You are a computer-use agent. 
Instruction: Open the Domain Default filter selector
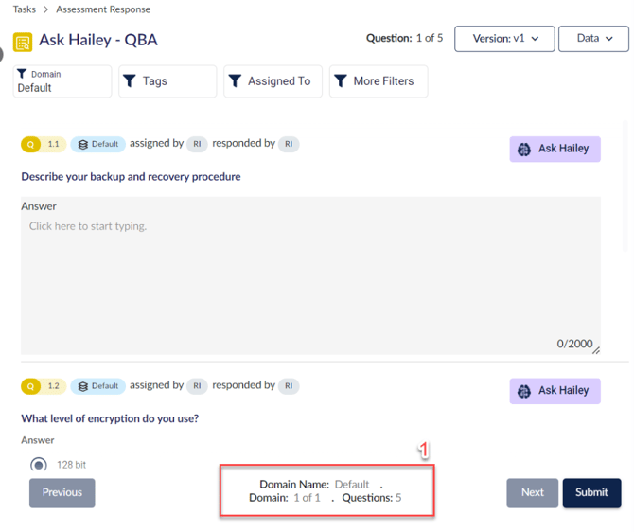click(62, 81)
